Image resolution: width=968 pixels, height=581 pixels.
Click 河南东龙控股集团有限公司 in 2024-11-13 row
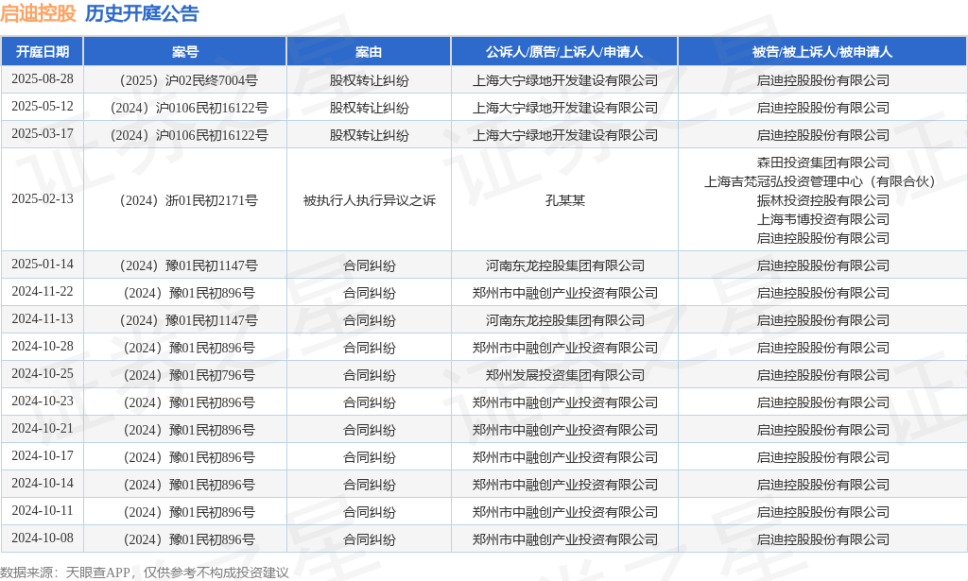564,320
